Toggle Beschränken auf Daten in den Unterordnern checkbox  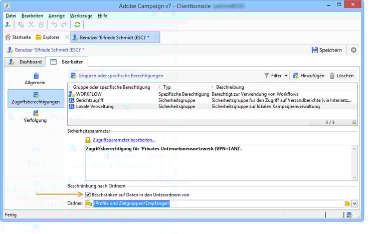click(x=88, y=194)
